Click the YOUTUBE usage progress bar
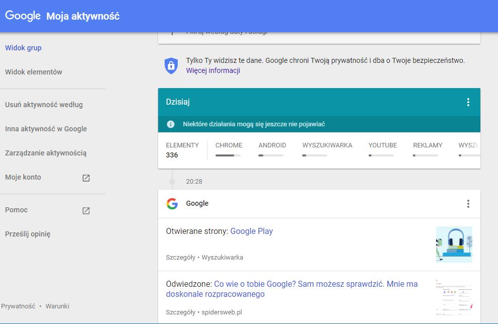The height and width of the screenshot is (324, 498). click(381, 155)
